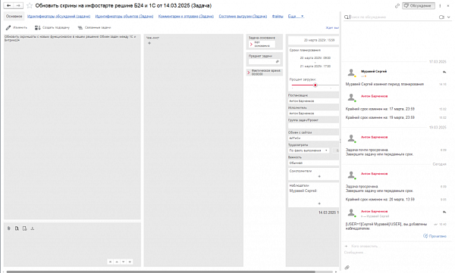455x273 pixels.
Task: Open Связанные задачи
Action: 95,27
